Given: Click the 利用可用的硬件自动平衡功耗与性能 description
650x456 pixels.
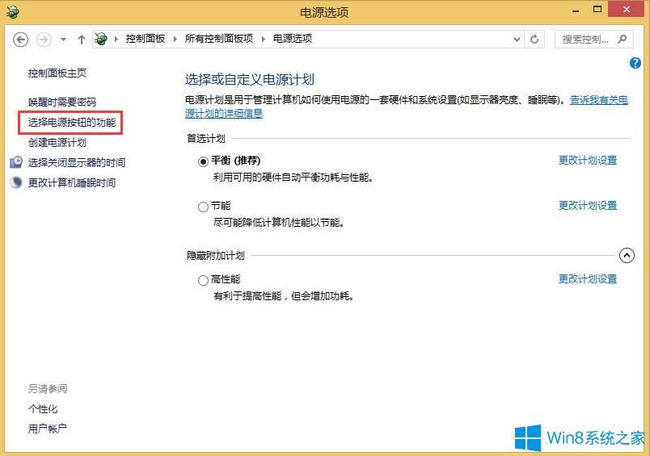Looking at the screenshot, I should point(293,178).
